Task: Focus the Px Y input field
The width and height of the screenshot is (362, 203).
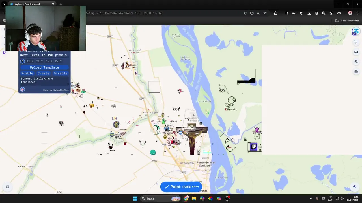Action: [x=59, y=61]
